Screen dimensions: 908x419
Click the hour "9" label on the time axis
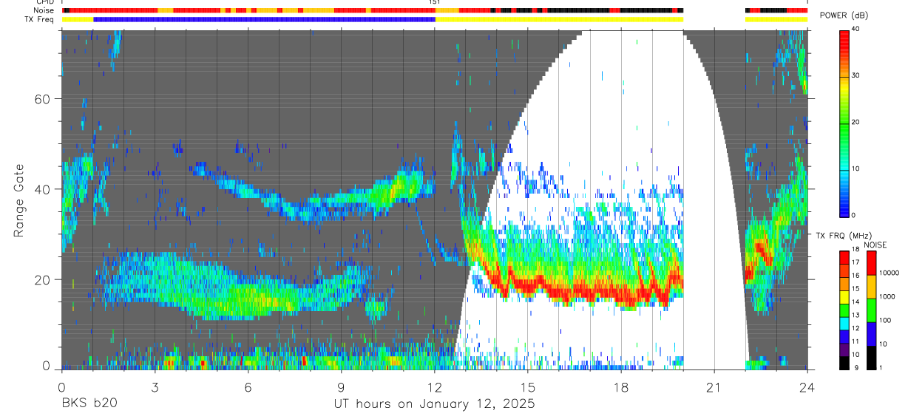tap(341, 387)
